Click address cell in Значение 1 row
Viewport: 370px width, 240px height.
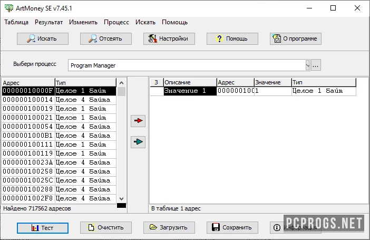click(235, 91)
